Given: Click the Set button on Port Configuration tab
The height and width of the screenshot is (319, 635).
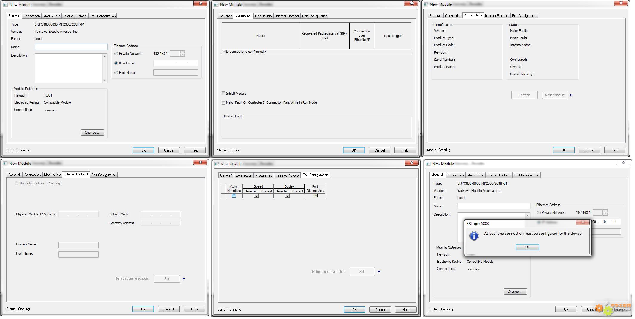Looking at the screenshot, I should pos(362,272).
